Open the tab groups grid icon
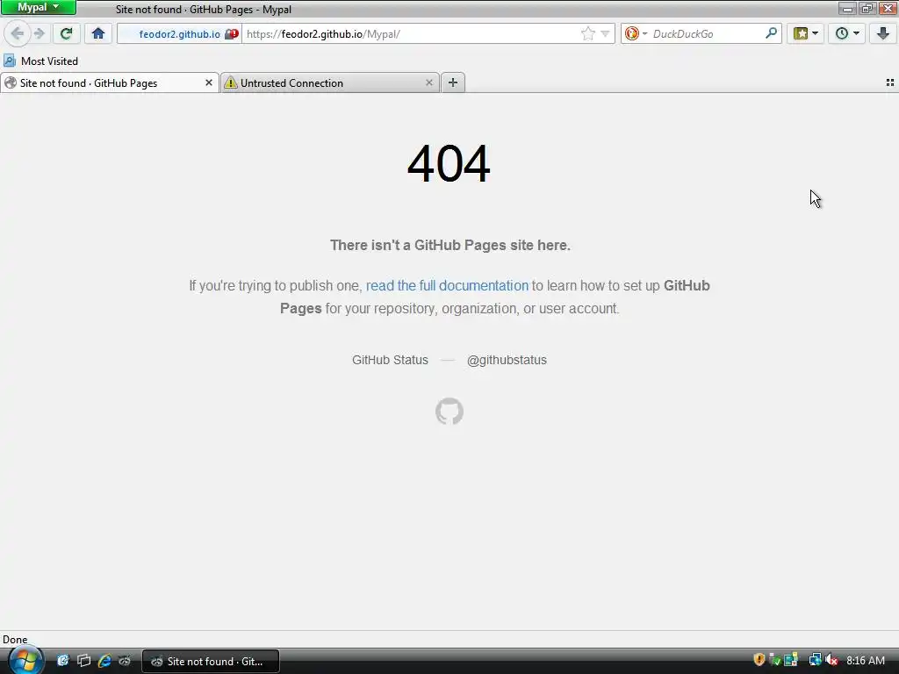The width and height of the screenshot is (899, 674). click(x=890, y=83)
